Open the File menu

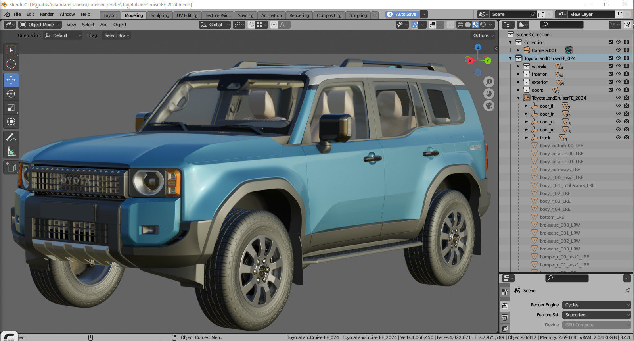(x=17, y=14)
